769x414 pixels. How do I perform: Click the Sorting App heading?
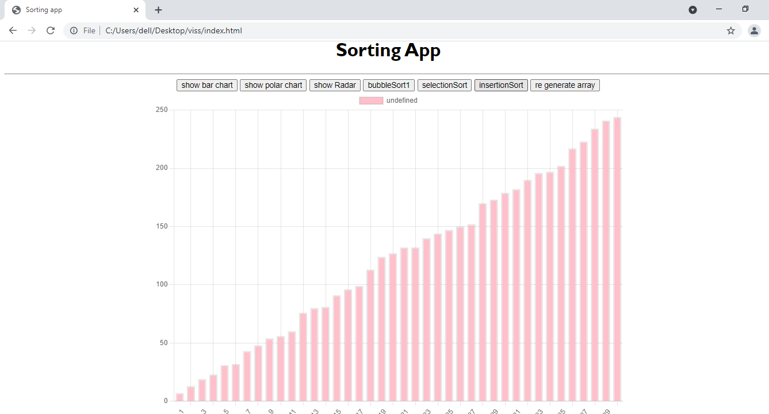(x=388, y=51)
